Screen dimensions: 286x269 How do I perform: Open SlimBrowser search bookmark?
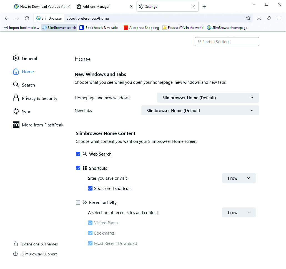tap(59, 27)
